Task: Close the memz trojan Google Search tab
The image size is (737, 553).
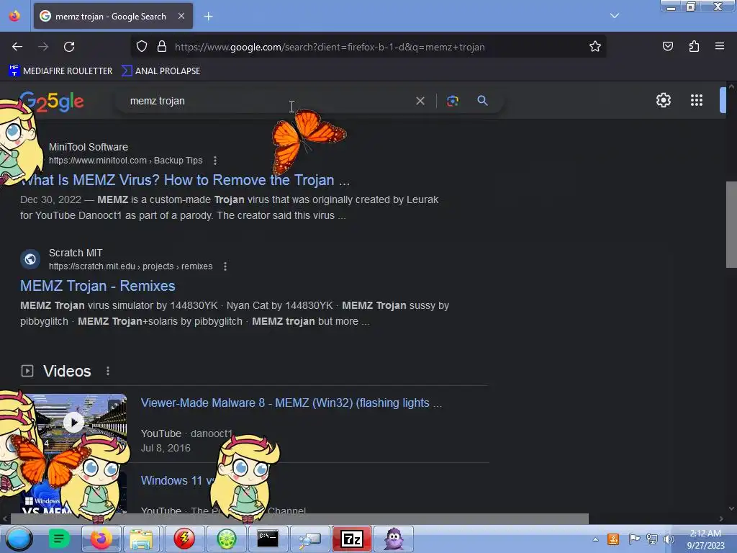Action: click(x=181, y=16)
